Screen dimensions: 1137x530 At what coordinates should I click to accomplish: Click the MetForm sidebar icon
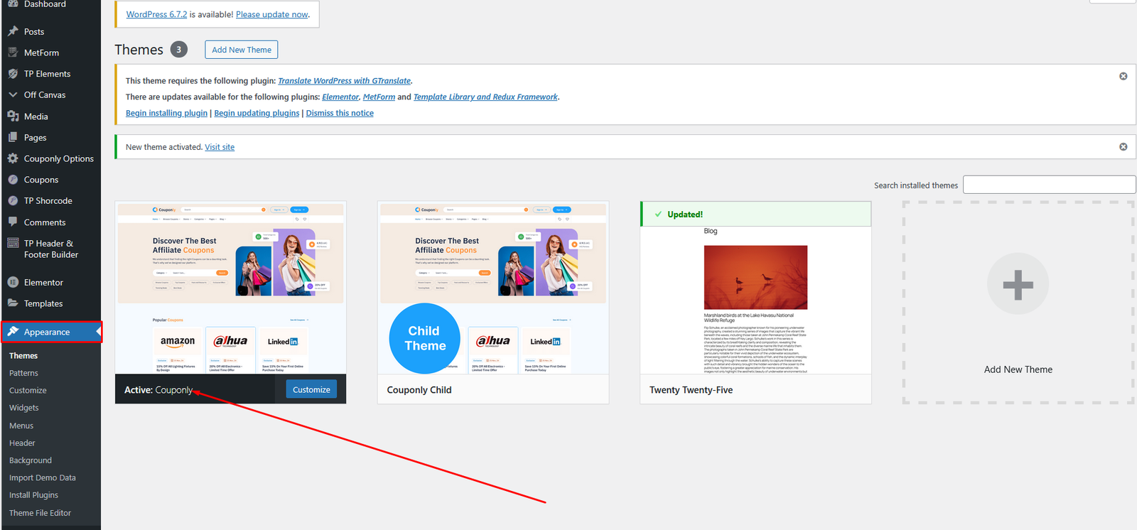pos(13,53)
